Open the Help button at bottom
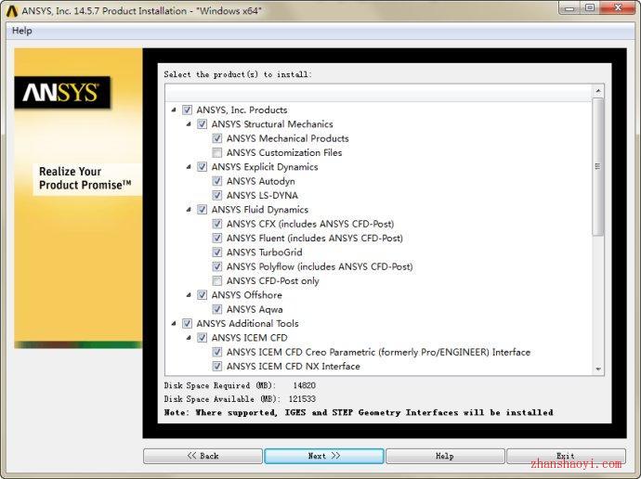Viewport: 641px width, 479px height. [x=445, y=456]
